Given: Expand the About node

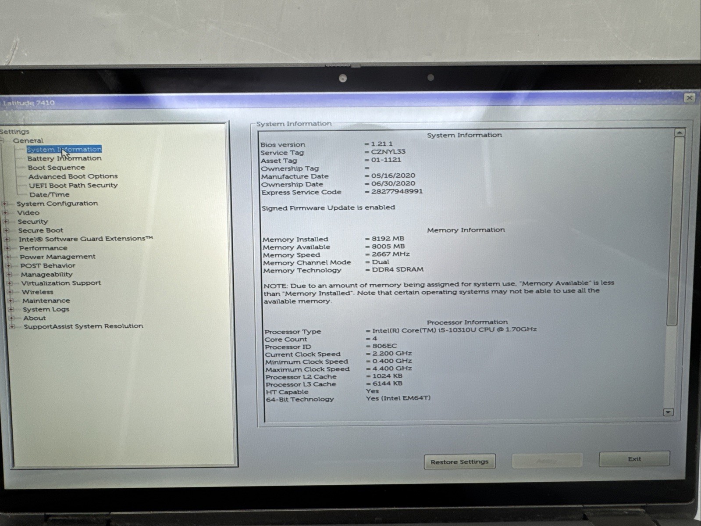Looking at the screenshot, I should 11,318.
